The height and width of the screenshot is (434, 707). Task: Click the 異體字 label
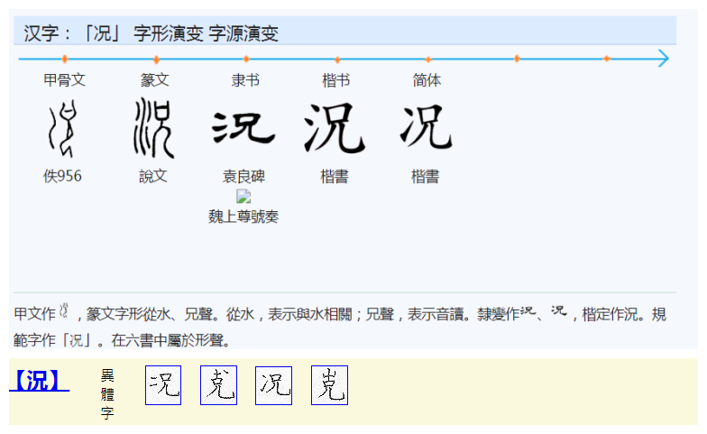[x=107, y=393]
